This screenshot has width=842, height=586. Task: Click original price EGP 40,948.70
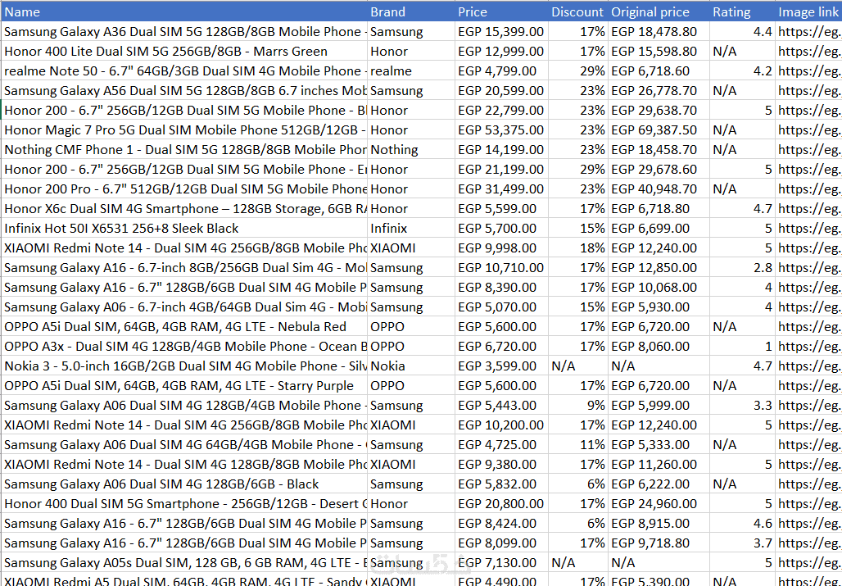[x=659, y=189]
